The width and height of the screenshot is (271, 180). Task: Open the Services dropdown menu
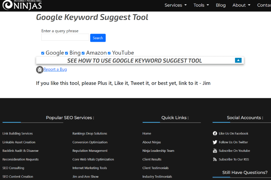tap(175, 5)
